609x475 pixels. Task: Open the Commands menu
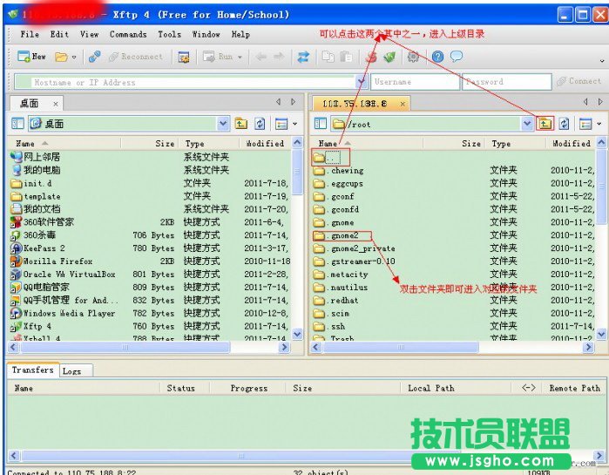point(128,34)
